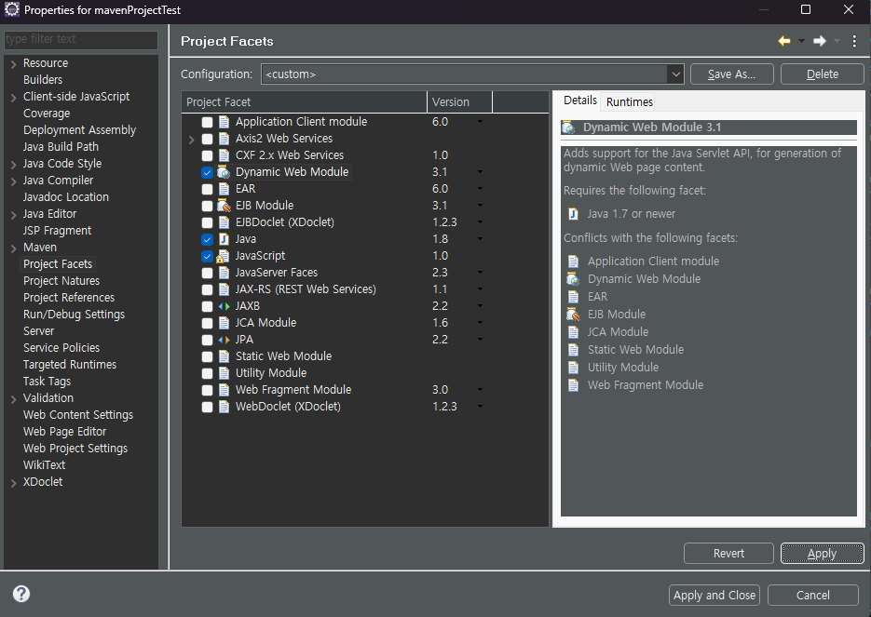Uncheck the Dynamic Web Module checkbox
Screen dimensions: 871x617
click(207, 172)
